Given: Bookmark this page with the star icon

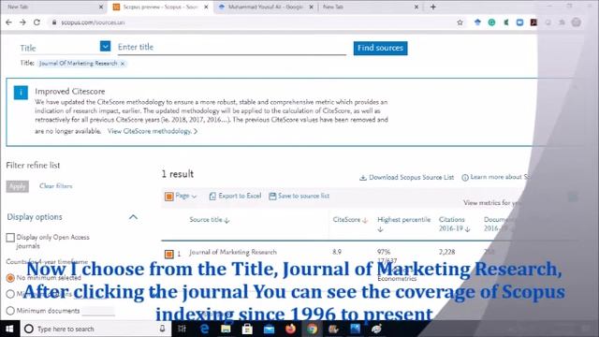Looking at the screenshot, I should 460,22.
